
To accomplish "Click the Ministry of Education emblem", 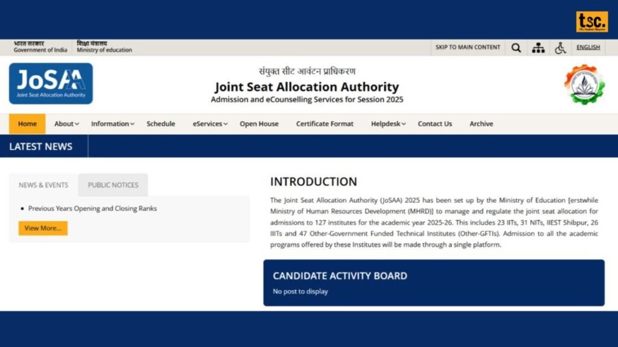I will (x=584, y=84).
